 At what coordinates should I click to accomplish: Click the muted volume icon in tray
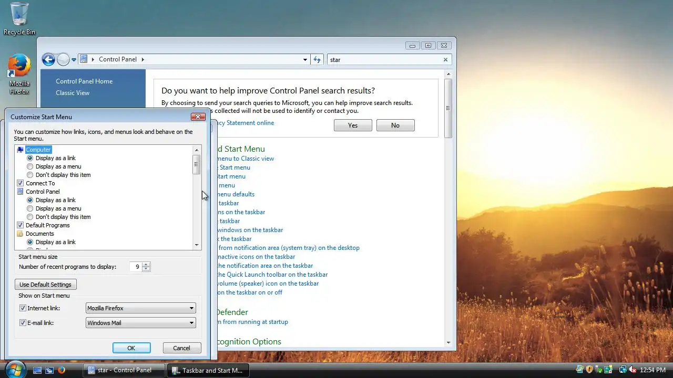click(633, 370)
